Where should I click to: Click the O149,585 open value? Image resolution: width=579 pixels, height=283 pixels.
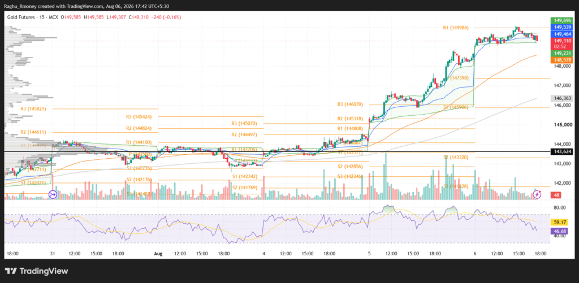pos(71,17)
